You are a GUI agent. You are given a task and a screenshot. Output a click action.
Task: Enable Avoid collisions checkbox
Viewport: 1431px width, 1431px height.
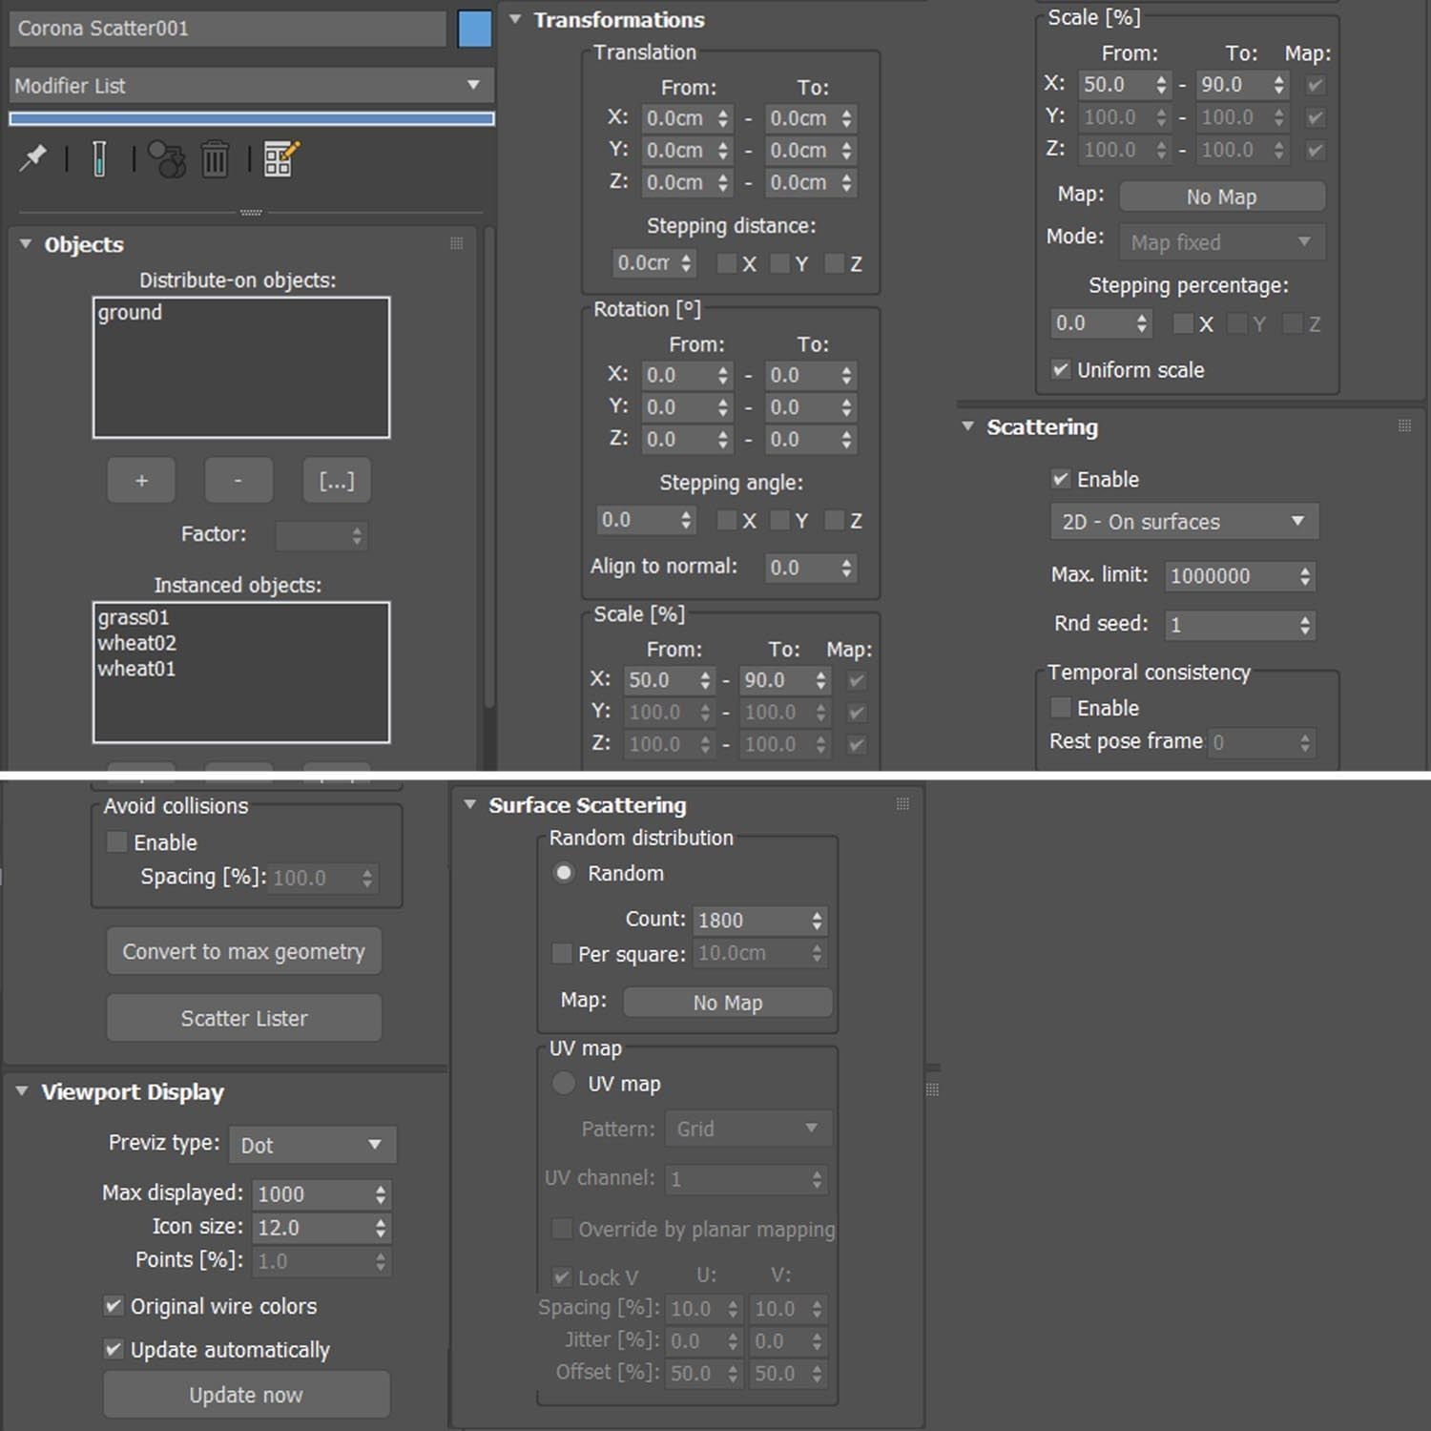117,842
